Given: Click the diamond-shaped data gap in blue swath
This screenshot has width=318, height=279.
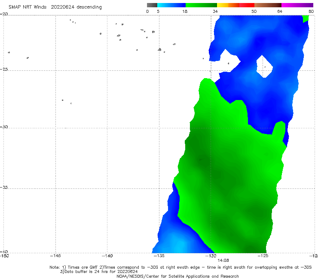Looking at the screenshot, I should (x=264, y=67).
